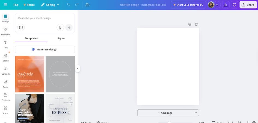Viewport: 258px width, 123px height.
Task: Select the Saúde mental template
Action: [x=29, y=109]
